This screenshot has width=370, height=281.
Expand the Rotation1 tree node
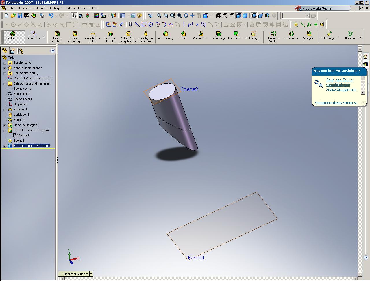pyautogui.click(x=5, y=110)
